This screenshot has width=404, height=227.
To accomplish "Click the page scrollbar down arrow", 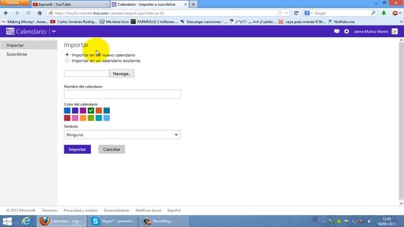I will 401,204.
